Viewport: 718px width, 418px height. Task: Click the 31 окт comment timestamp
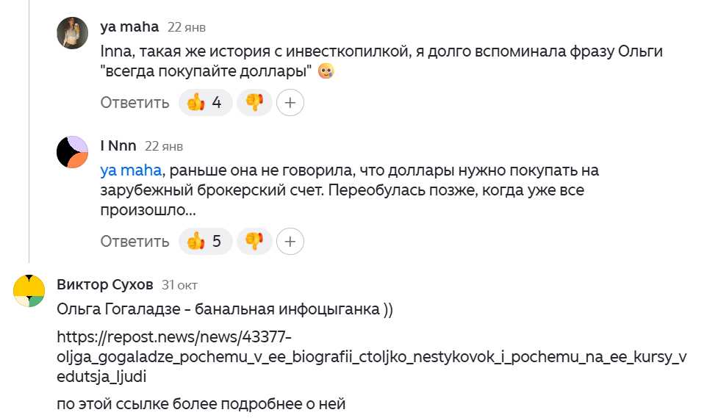click(x=179, y=285)
